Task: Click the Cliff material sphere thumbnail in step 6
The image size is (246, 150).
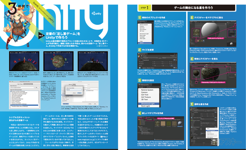Action: pos(196,73)
